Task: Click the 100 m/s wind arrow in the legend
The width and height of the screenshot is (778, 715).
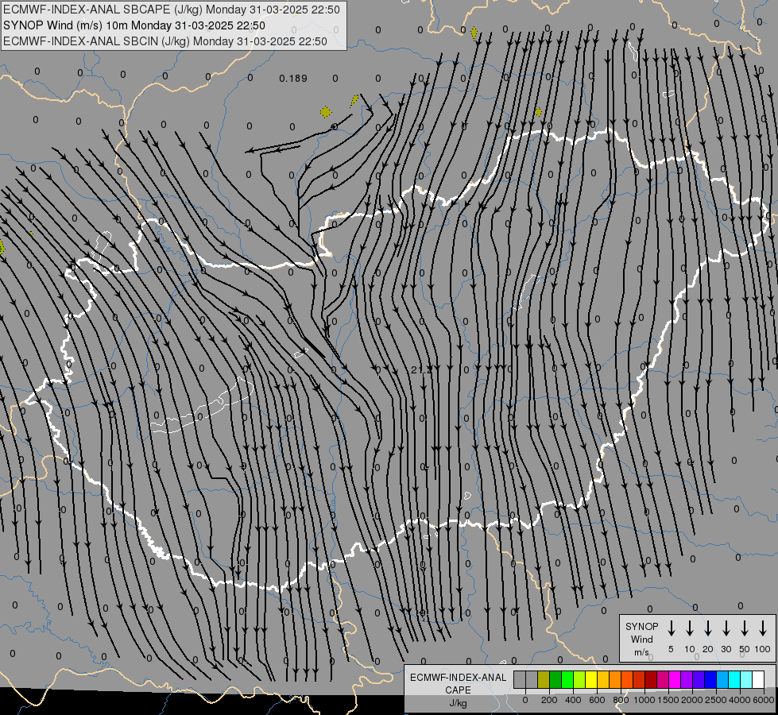Action: [x=763, y=628]
